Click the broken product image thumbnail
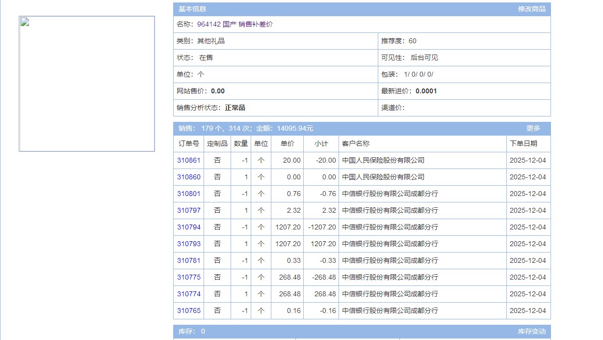 (87, 84)
